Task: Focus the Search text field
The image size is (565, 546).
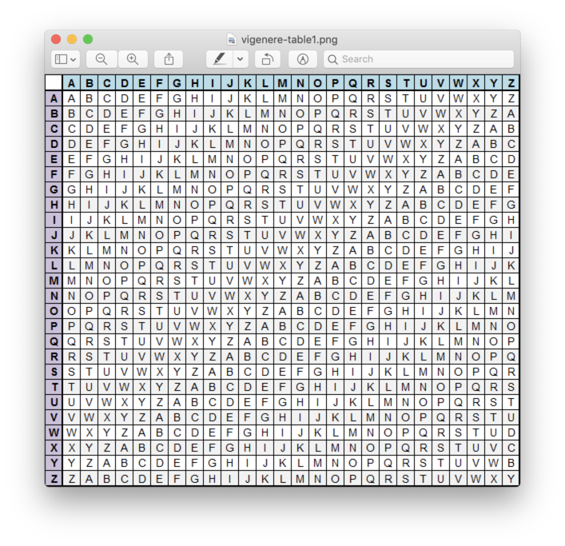Action: click(424, 59)
